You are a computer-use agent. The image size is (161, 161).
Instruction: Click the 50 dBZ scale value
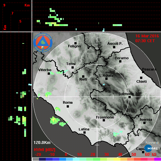[x=134, y=155]
